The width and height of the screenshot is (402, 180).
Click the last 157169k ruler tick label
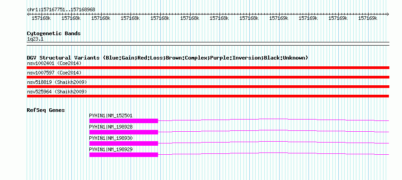(x=368, y=18)
